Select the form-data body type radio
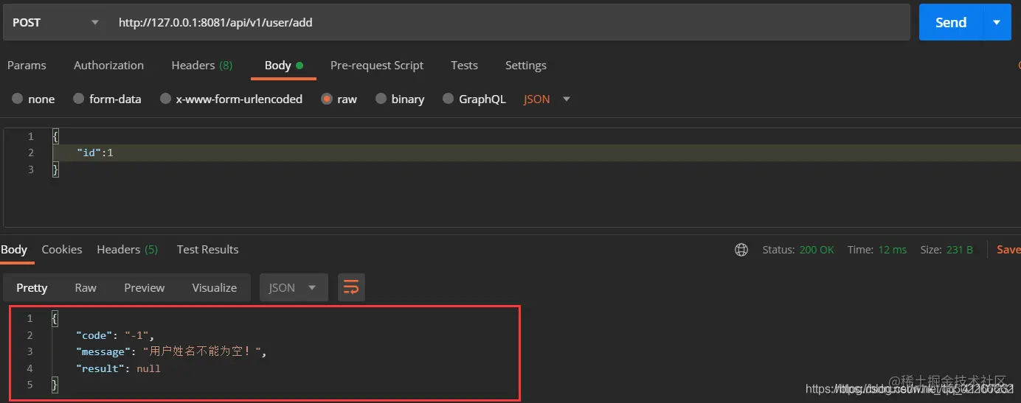 [x=78, y=99]
